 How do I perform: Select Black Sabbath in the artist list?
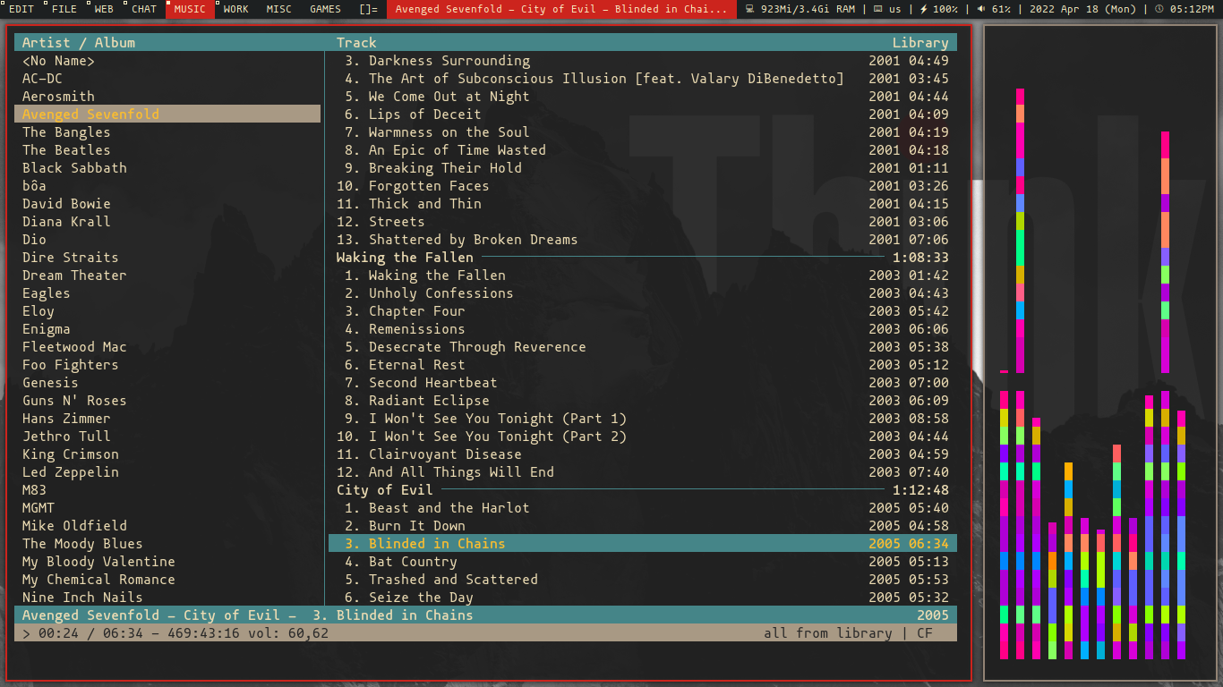click(167, 168)
